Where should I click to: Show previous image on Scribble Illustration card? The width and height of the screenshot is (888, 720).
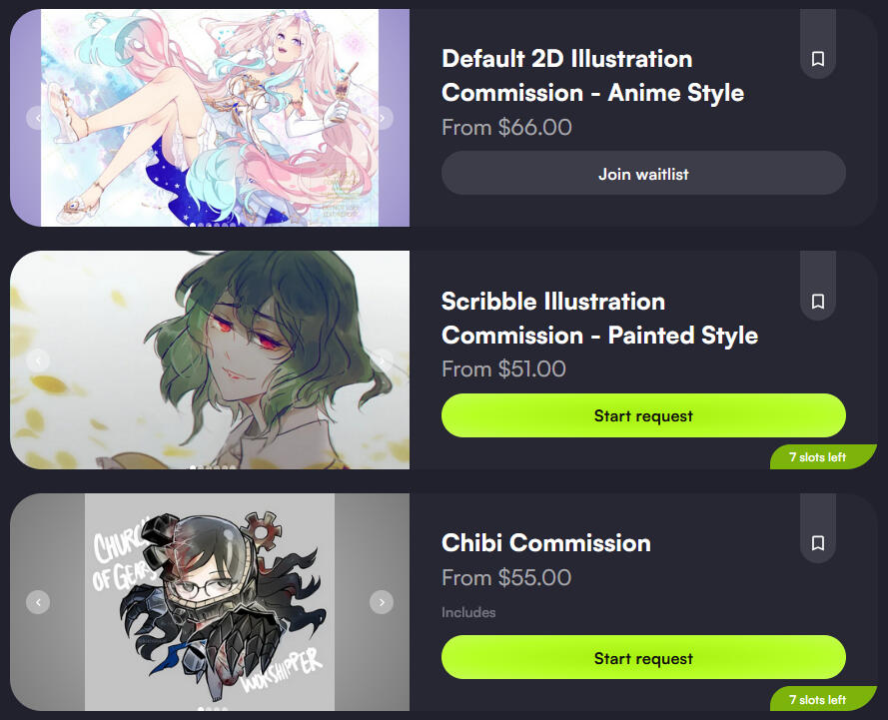click(38, 360)
